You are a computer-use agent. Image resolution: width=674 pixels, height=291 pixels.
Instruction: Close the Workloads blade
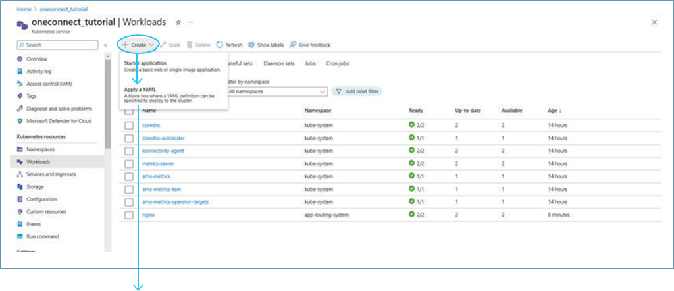coord(655,22)
